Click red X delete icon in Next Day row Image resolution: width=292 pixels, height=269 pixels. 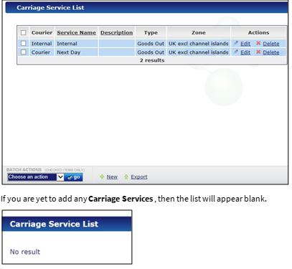coord(258,52)
